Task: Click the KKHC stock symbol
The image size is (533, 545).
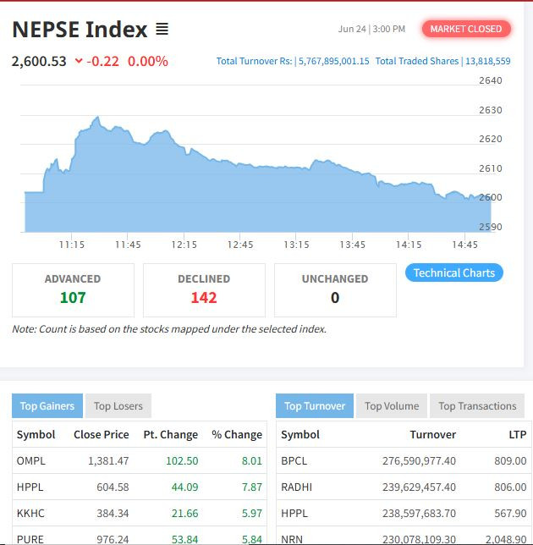Action: click(x=30, y=514)
